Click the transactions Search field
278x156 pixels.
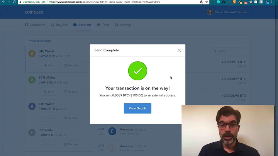(x=229, y=51)
